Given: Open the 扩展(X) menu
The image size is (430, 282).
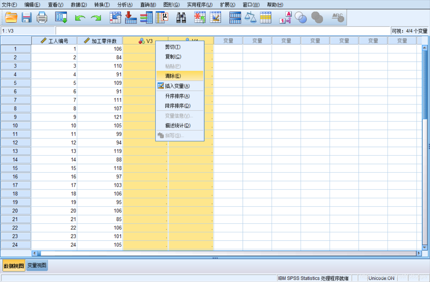Looking at the screenshot, I should [x=228, y=5].
